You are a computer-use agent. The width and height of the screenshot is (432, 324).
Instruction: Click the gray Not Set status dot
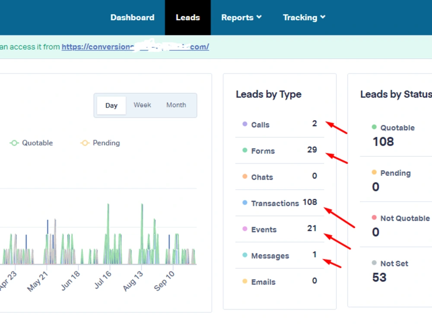(374, 263)
